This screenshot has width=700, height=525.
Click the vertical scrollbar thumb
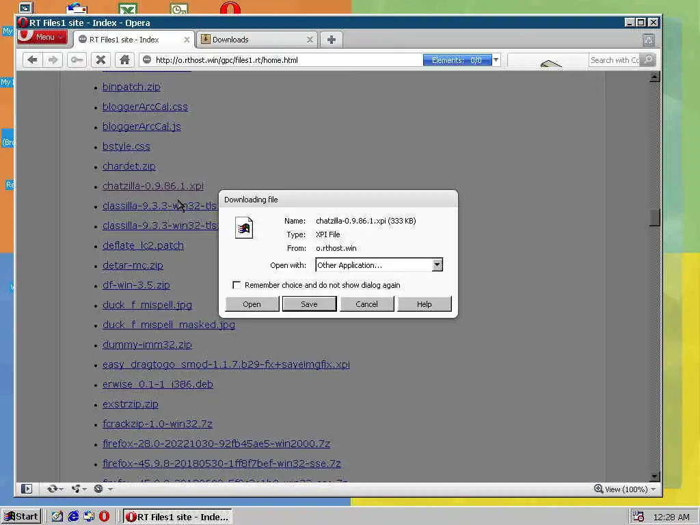[654, 217]
